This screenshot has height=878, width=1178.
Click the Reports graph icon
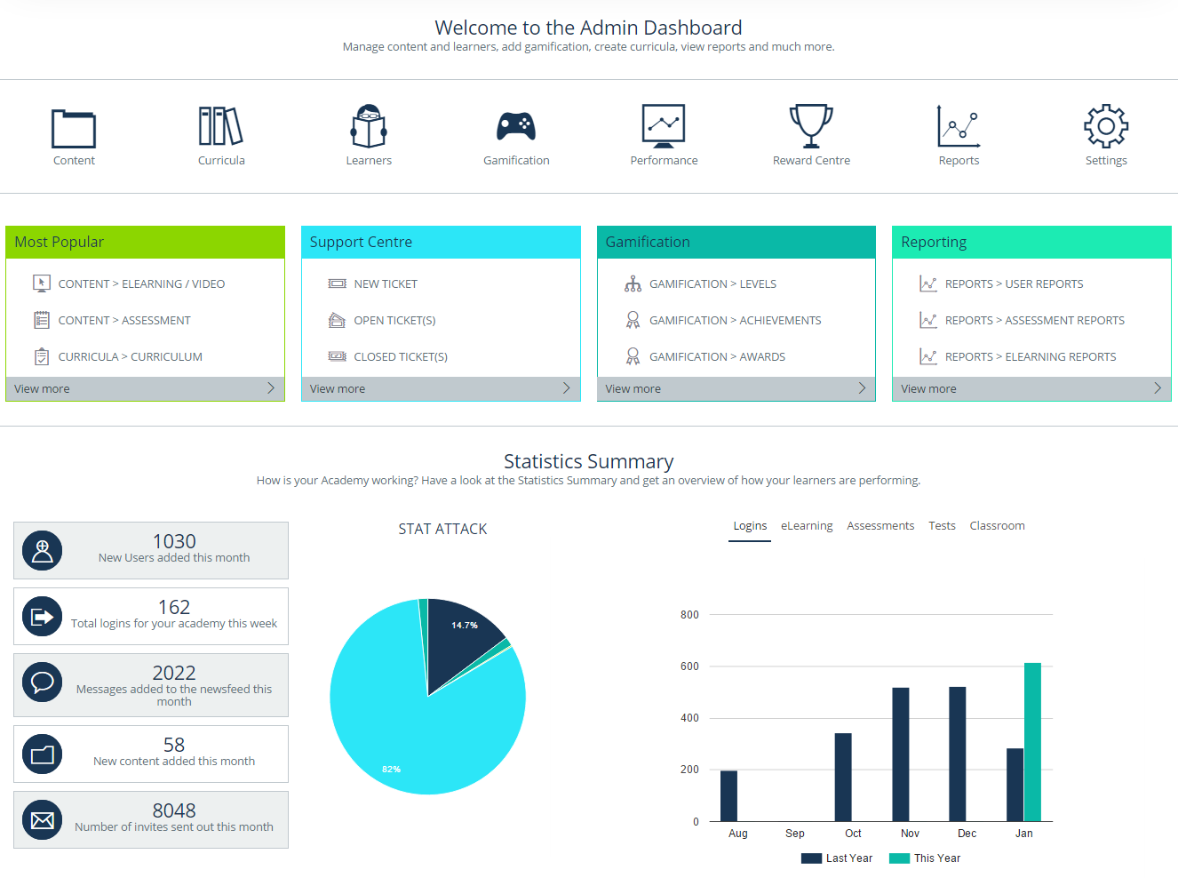tap(959, 125)
